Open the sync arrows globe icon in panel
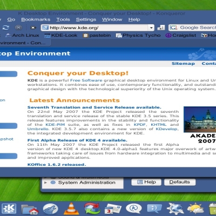This screenshot has width=216, height=216. pyautogui.click(x=92, y=209)
